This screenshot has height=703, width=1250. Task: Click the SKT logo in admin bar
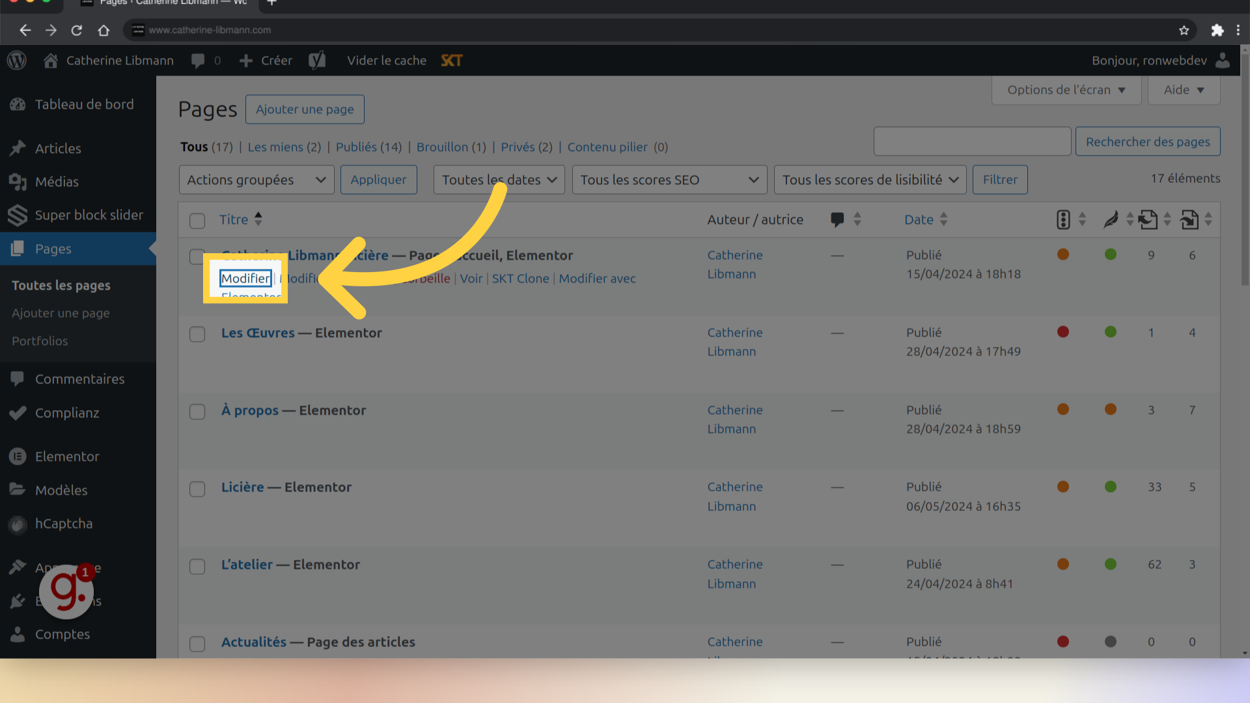(x=451, y=61)
